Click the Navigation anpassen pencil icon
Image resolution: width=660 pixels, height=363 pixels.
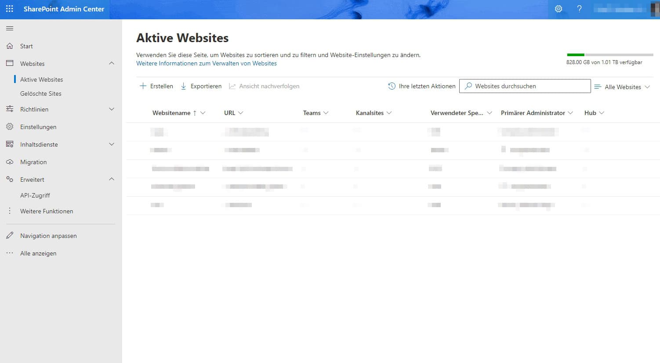click(x=9, y=235)
